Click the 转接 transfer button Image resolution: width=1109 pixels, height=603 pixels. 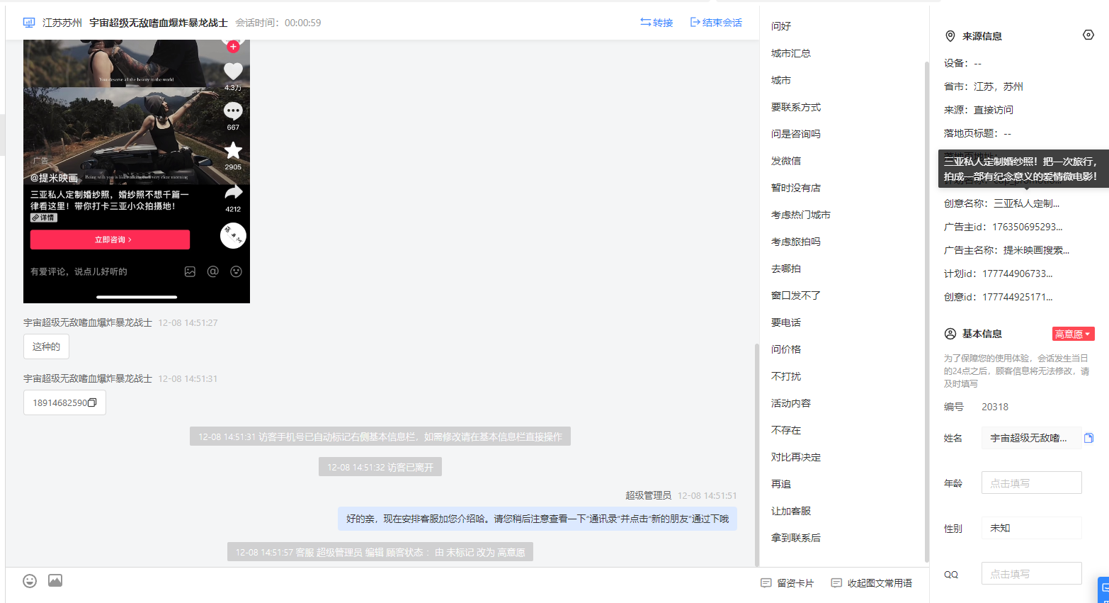point(656,23)
